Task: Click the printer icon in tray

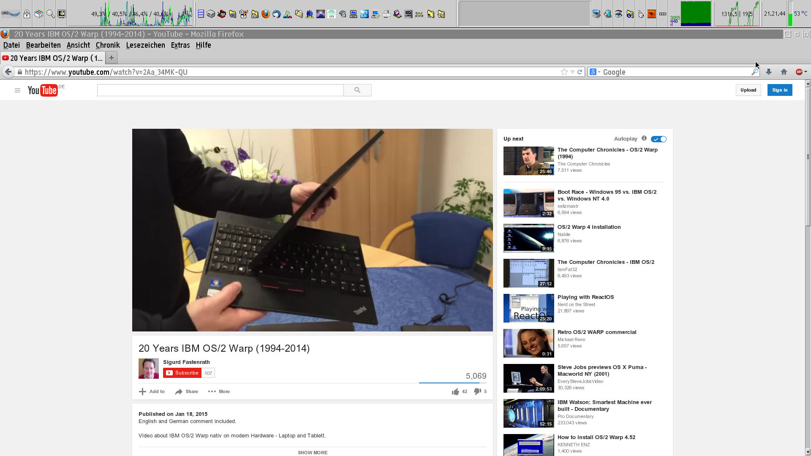Action: point(386,14)
